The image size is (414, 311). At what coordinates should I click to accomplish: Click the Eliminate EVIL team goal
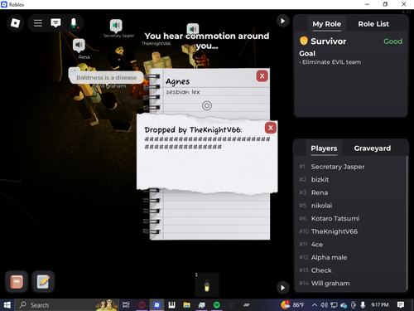pyautogui.click(x=331, y=62)
